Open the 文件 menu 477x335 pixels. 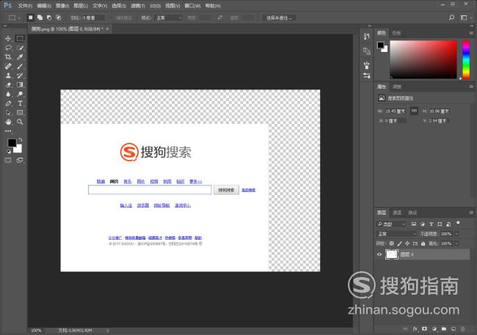pos(25,6)
